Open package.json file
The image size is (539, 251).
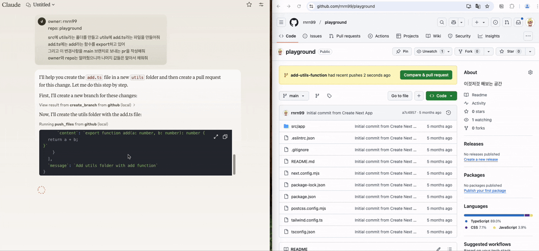point(303,197)
